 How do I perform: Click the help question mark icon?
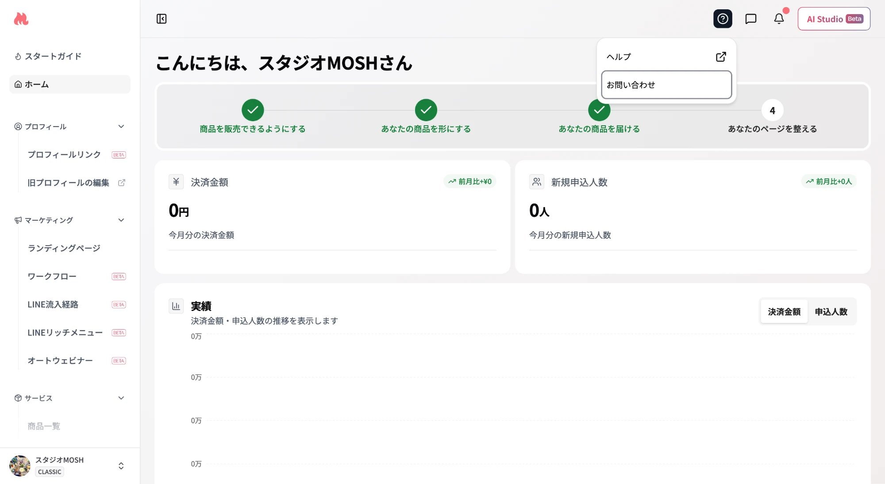723,19
